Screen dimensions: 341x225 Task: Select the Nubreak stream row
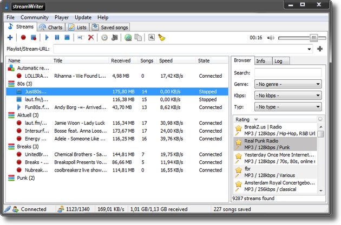(x=117, y=170)
